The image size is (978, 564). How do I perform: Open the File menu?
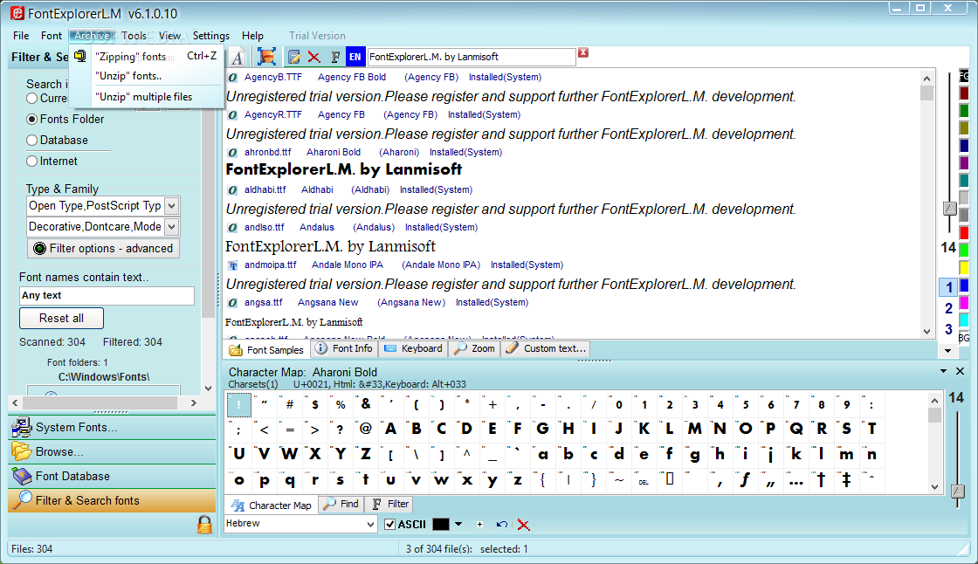21,36
